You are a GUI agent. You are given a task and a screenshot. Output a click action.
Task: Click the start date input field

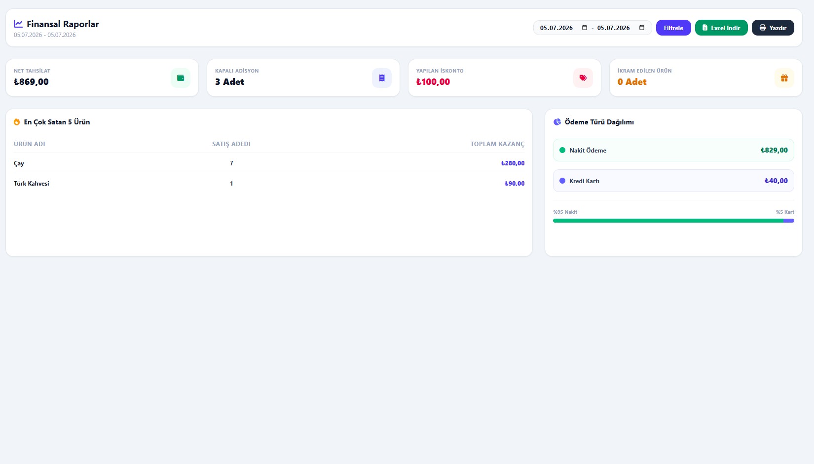[x=563, y=28]
